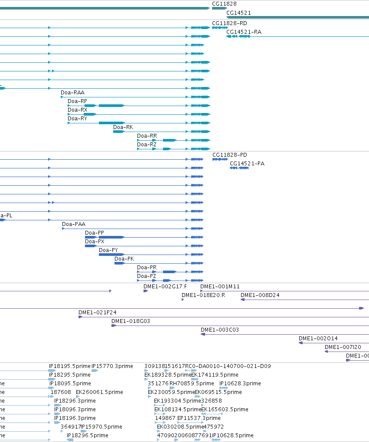Click the EP11537.3prime EST label
Viewport: 369px width, 442px height.
(199, 418)
